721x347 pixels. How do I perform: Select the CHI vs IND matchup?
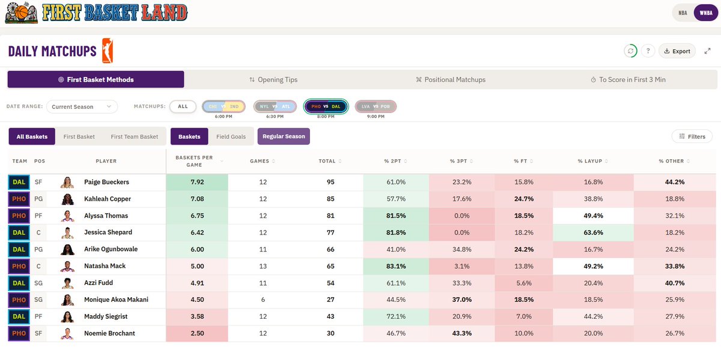[224, 106]
